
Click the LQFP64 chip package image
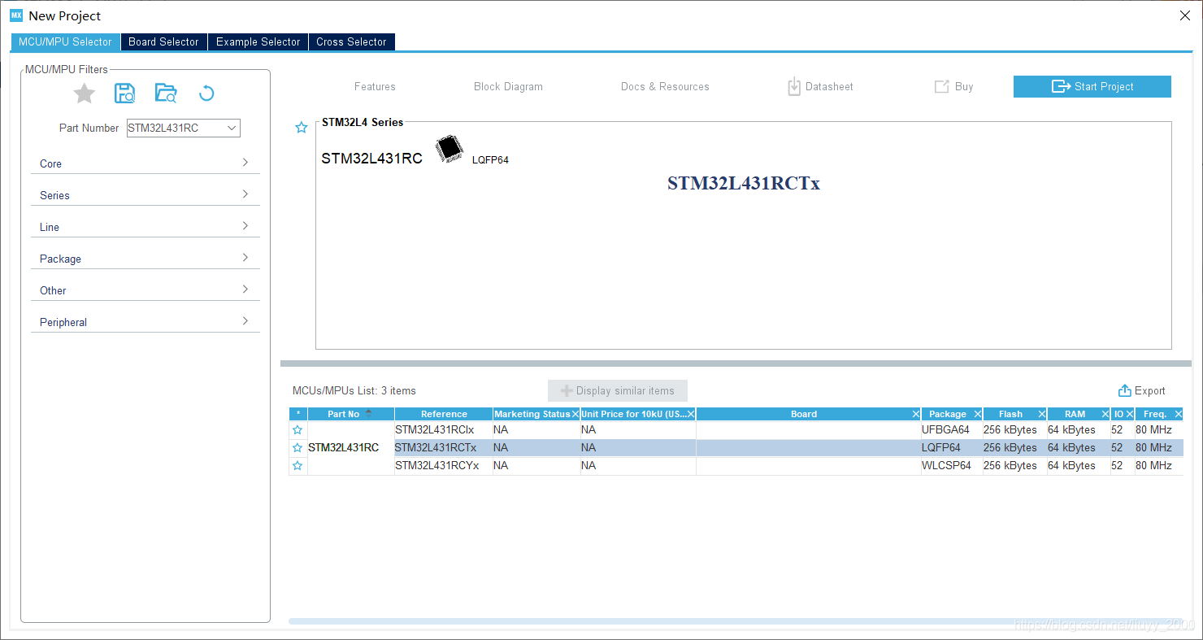(449, 149)
